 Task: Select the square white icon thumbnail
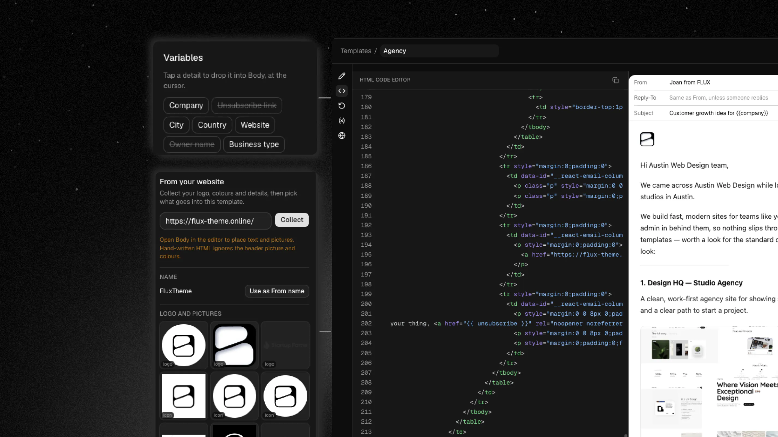(x=184, y=396)
